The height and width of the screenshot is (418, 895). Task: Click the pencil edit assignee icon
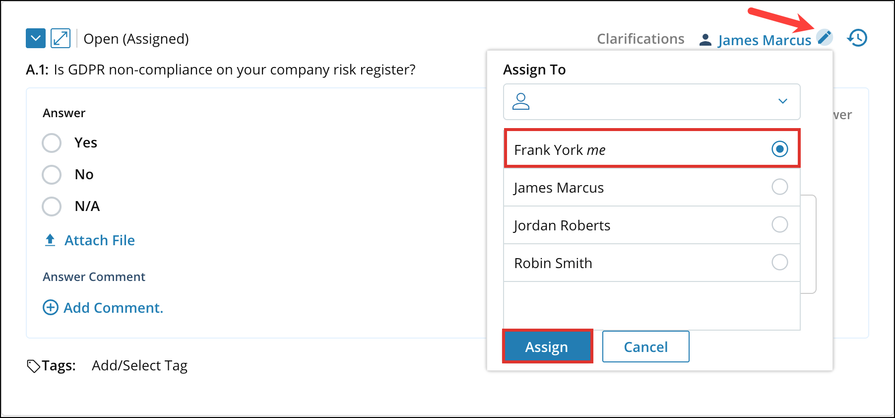point(825,37)
